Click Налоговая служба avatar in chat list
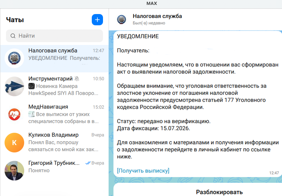 pyautogui.click(x=14, y=58)
